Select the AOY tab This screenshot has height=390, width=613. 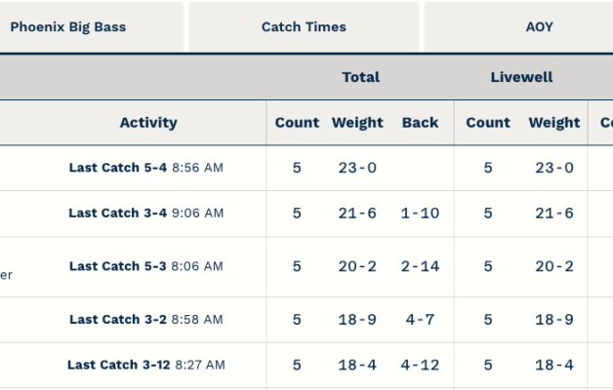(539, 27)
